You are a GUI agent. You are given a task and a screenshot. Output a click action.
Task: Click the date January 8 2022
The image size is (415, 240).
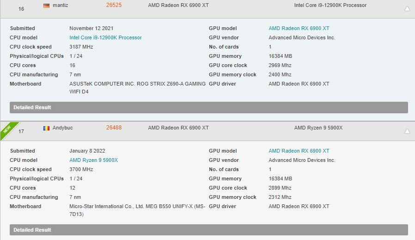87,151
